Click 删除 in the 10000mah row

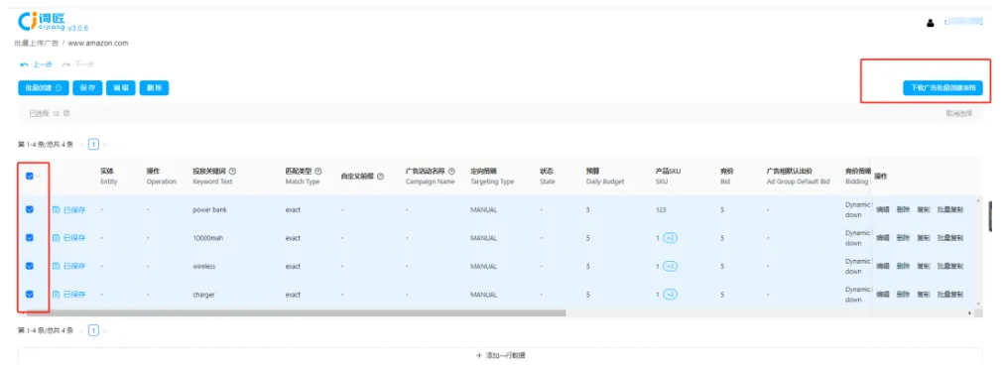903,238
